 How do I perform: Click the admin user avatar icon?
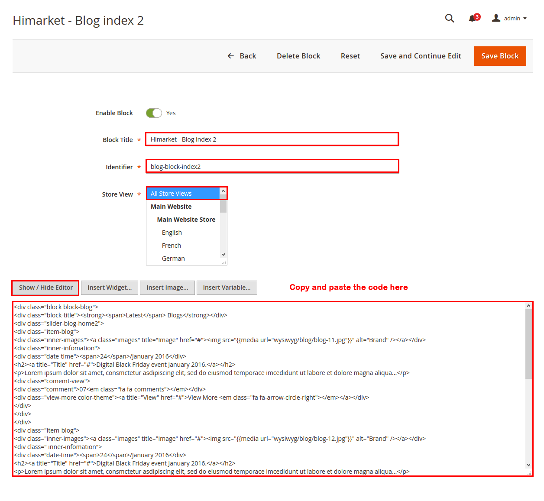496,18
